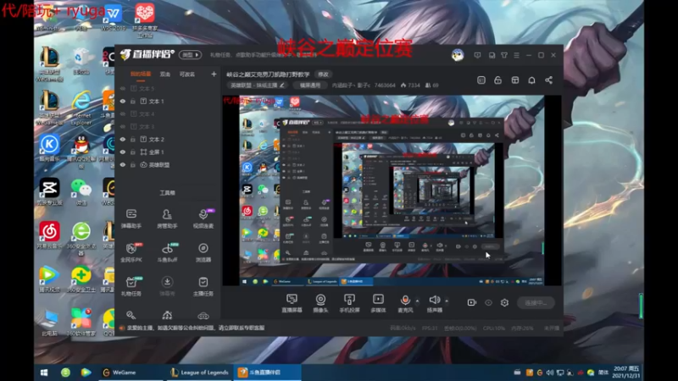678x381 pixels.
Task: Switch to the 可改名 scene tab
Action: (x=186, y=75)
